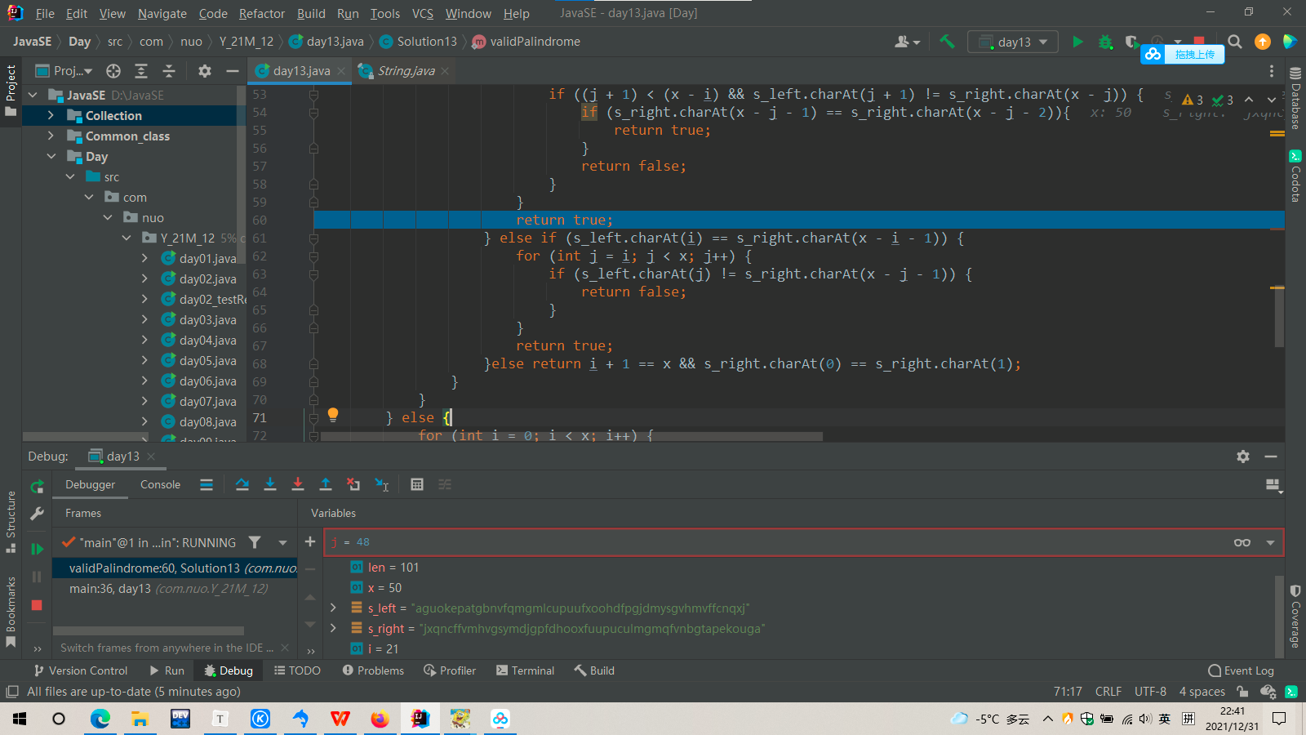
Task: Open the VCS menu
Action: click(x=423, y=14)
